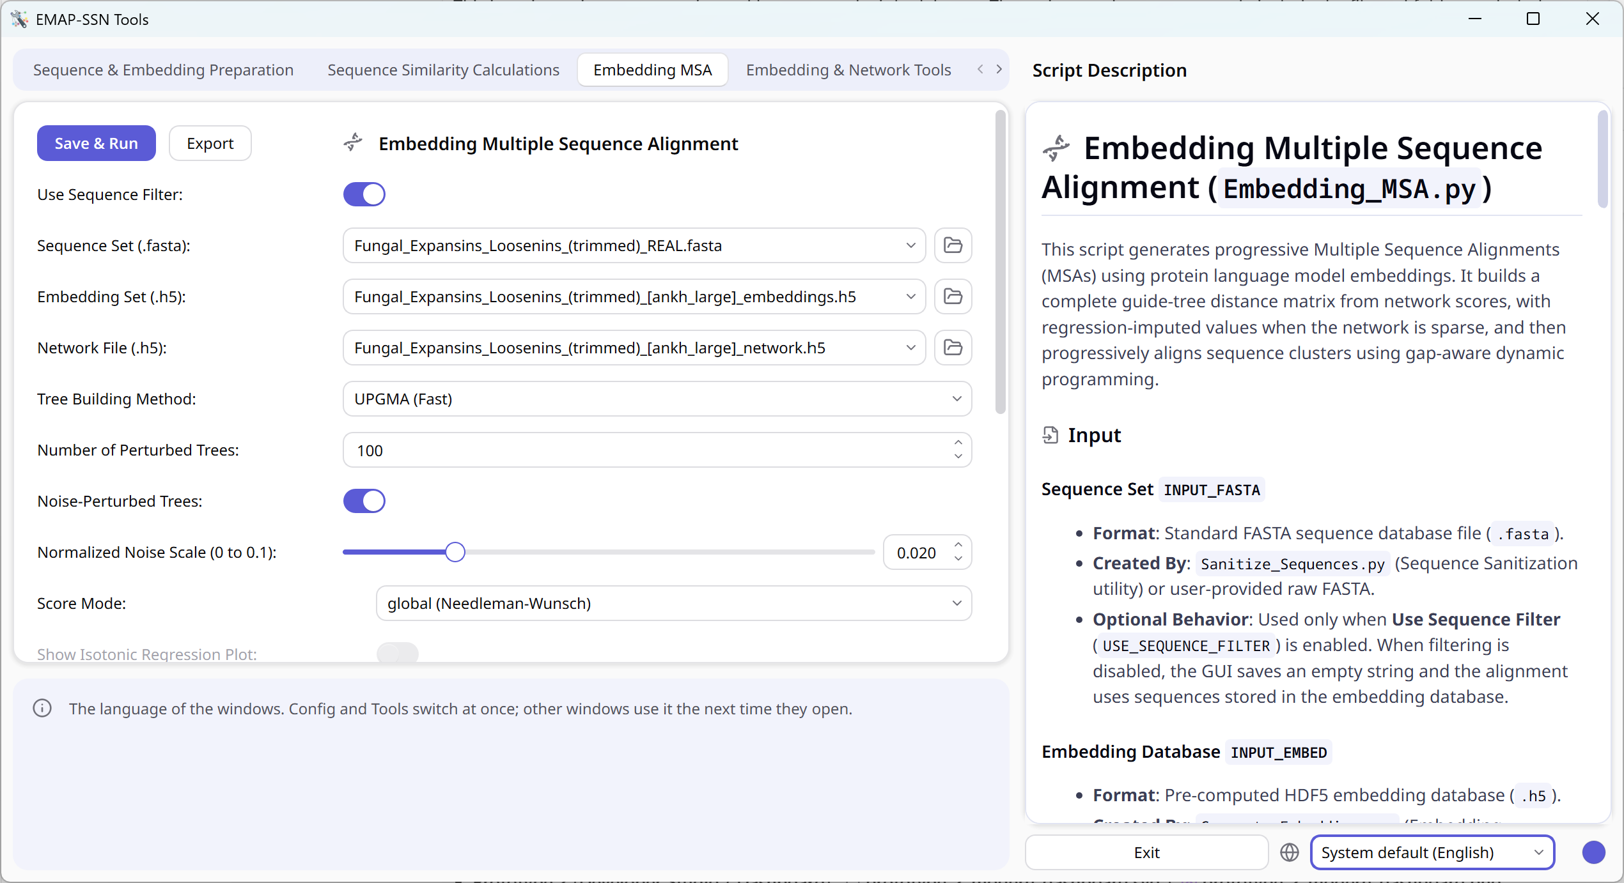
Task: Click the globe language icon
Action: point(1290,852)
